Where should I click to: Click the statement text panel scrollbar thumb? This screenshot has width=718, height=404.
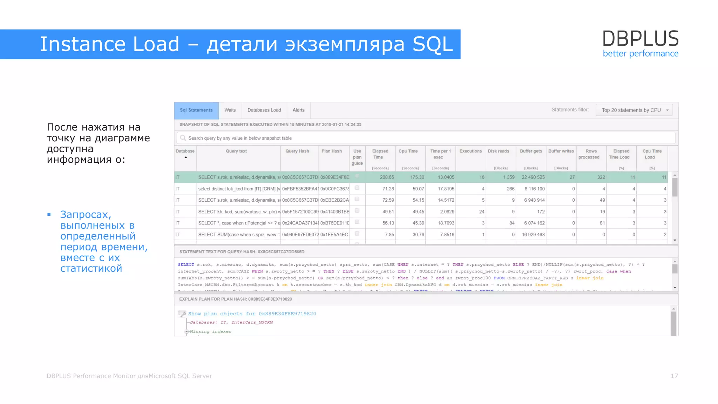point(675,269)
